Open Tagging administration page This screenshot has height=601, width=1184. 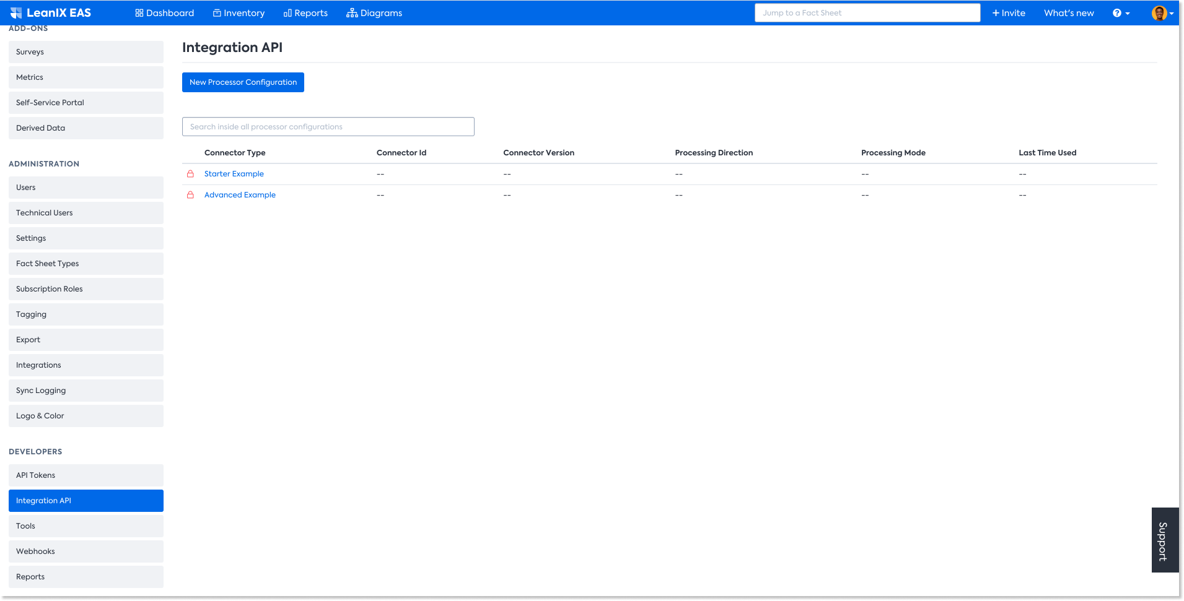click(86, 314)
